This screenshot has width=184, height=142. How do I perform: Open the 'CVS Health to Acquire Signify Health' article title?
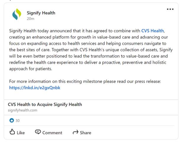pos(45,104)
